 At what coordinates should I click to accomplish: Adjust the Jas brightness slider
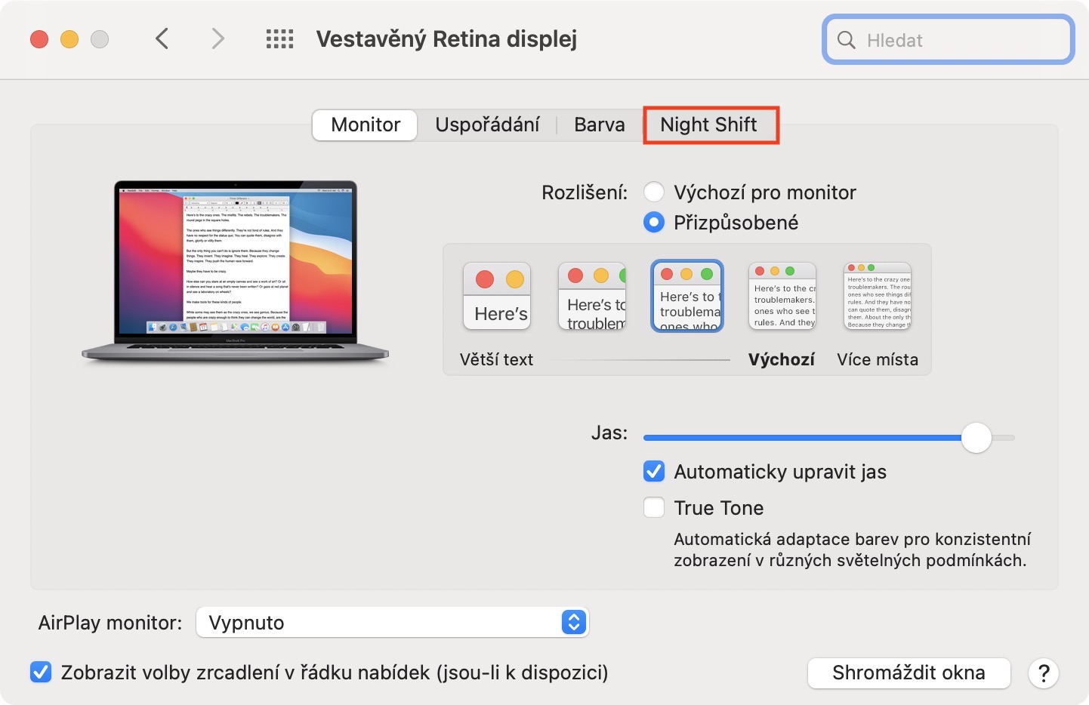point(828,438)
